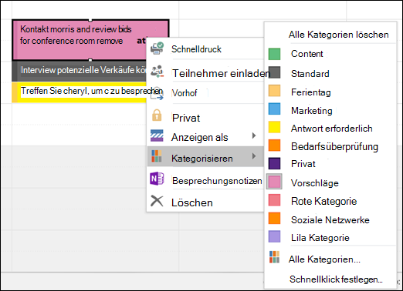The width and height of the screenshot is (403, 291).
Task: Select the Standard category label
Action: (310, 74)
